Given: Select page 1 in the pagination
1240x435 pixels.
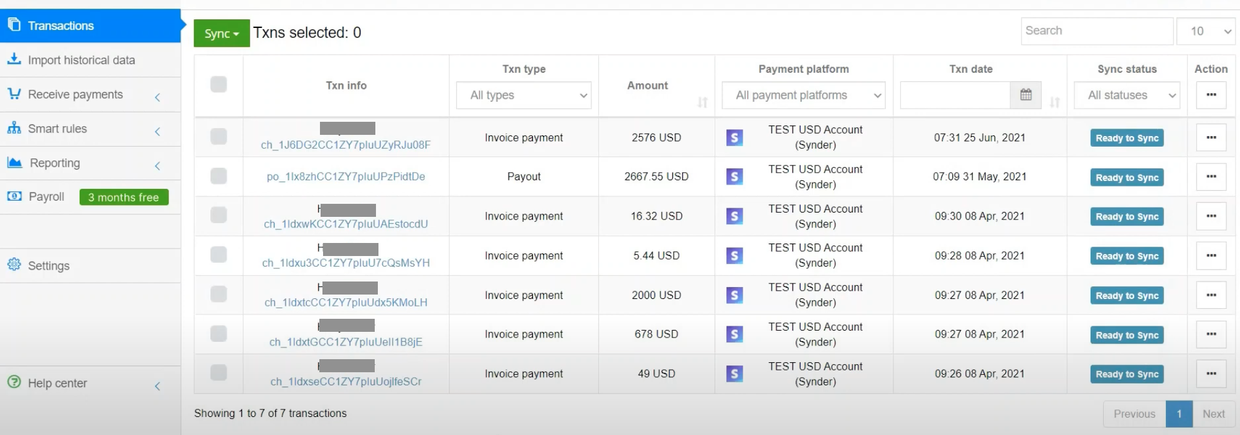Looking at the screenshot, I should 1179,414.
